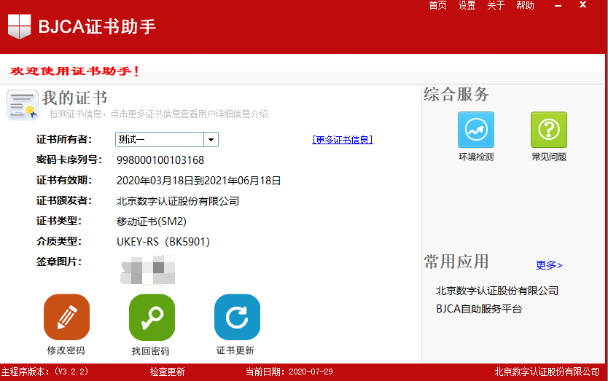Open the 环境检测 chart icon
The width and height of the screenshot is (608, 381).
pos(476,130)
